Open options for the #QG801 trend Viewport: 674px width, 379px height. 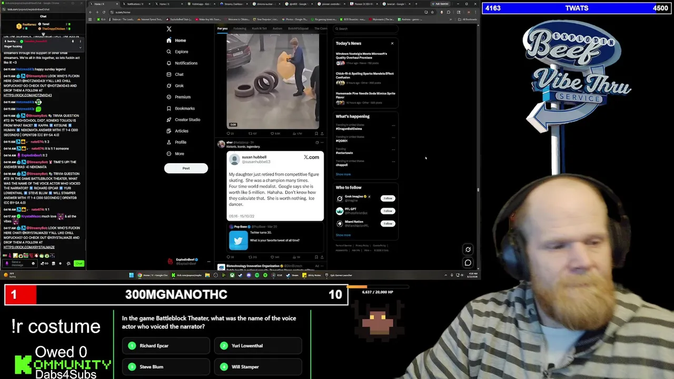click(x=393, y=137)
